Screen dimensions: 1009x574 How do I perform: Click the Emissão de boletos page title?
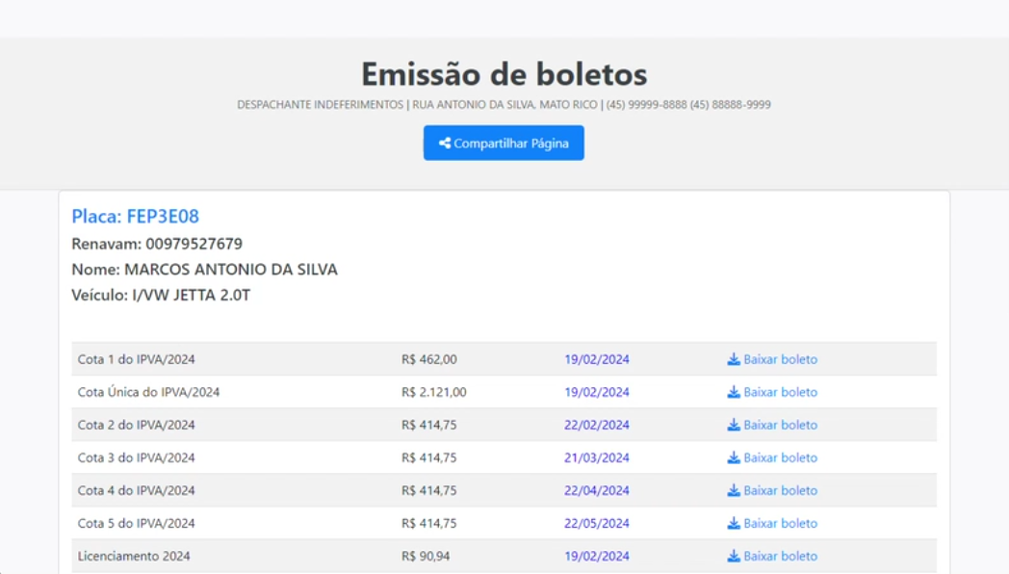coord(504,73)
